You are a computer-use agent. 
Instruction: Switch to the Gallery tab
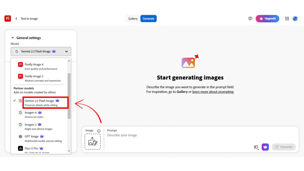click(x=133, y=19)
